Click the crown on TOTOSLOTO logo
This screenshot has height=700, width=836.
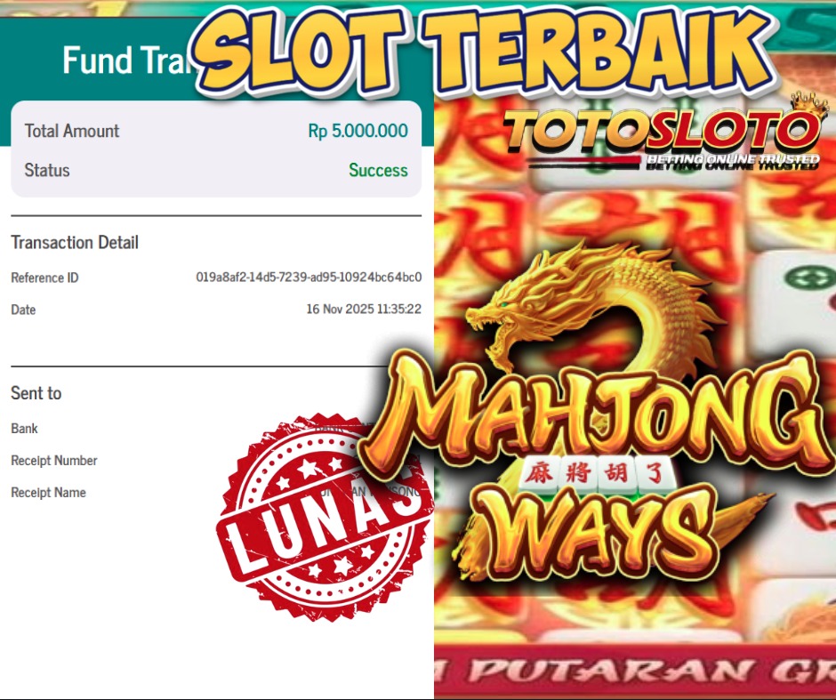(x=809, y=106)
